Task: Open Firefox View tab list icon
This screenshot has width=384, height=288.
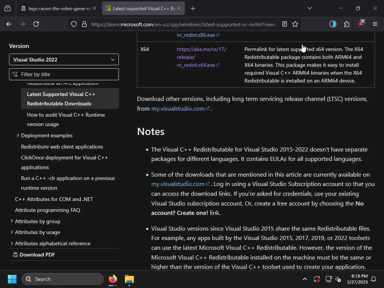Action: (7, 8)
